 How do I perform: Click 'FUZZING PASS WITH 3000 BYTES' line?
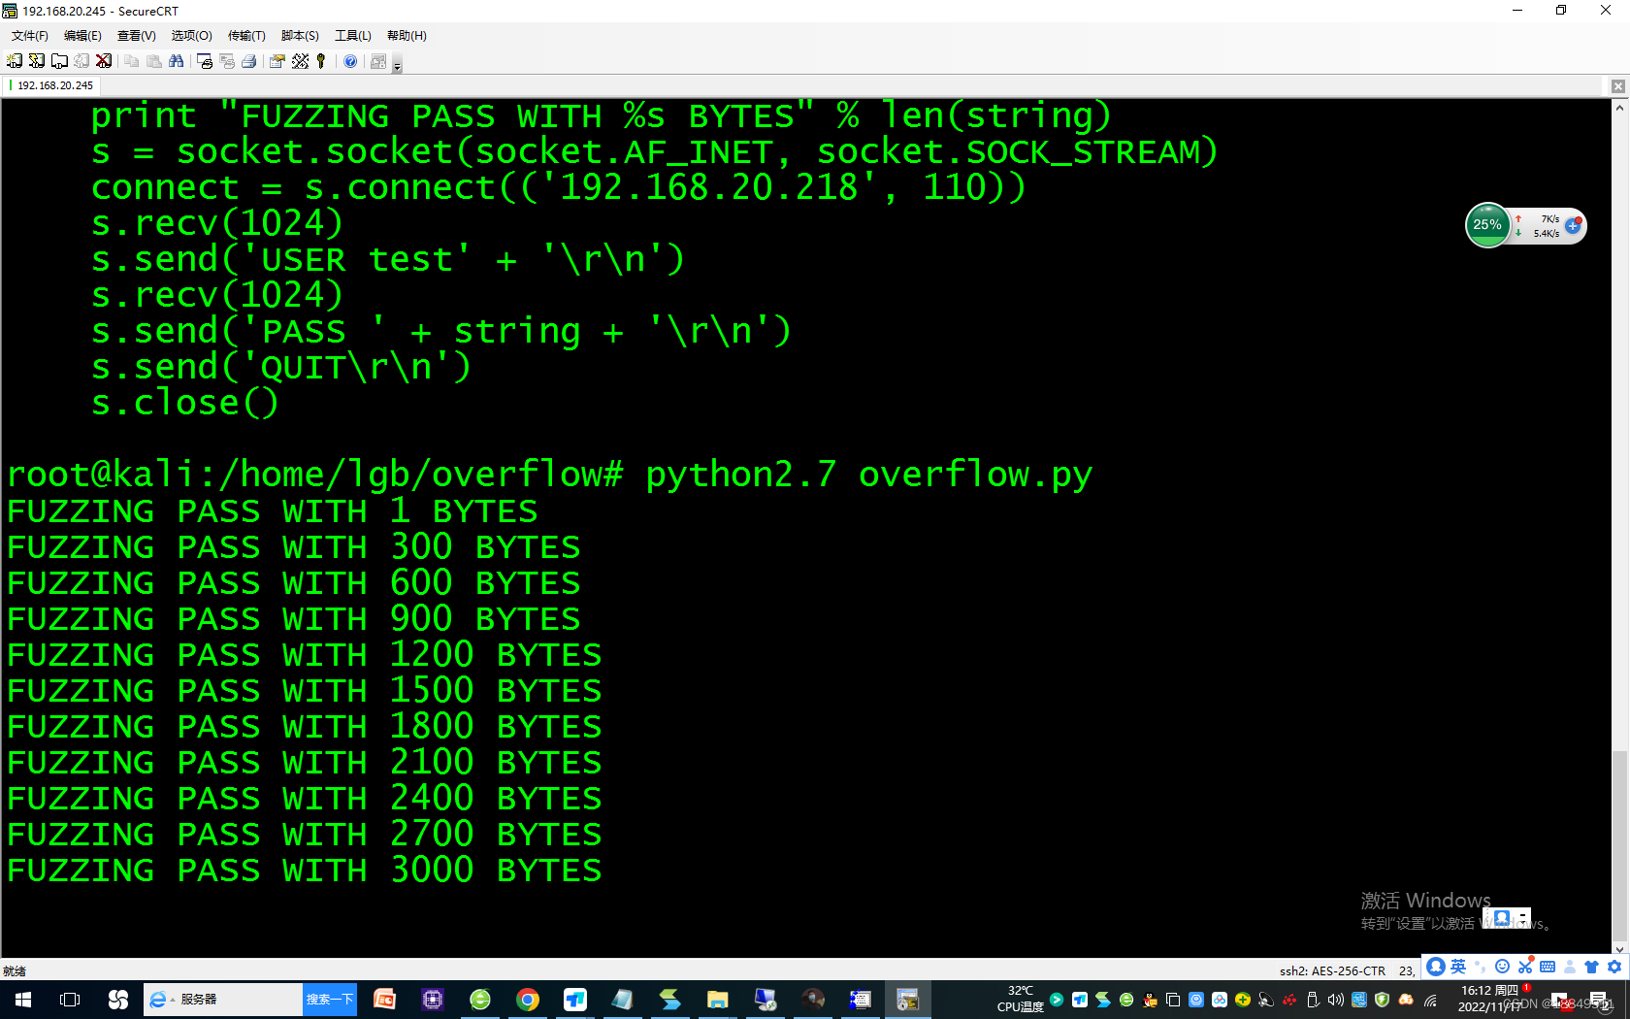click(x=305, y=871)
